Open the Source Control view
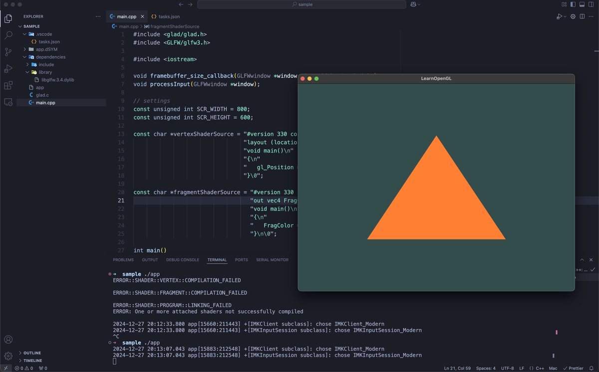Image resolution: width=599 pixels, height=372 pixels. click(x=8, y=52)
